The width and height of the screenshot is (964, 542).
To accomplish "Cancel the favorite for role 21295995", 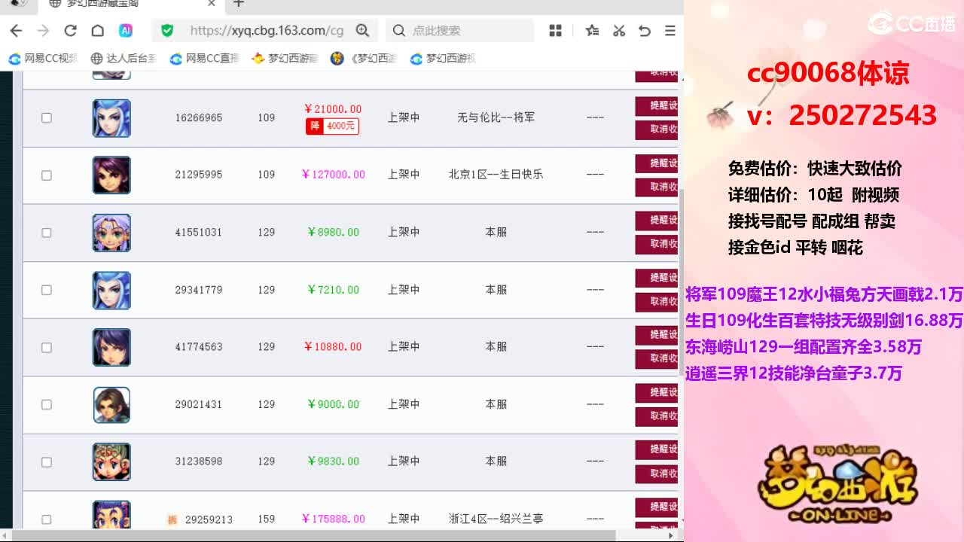I will tap(657, 187).
